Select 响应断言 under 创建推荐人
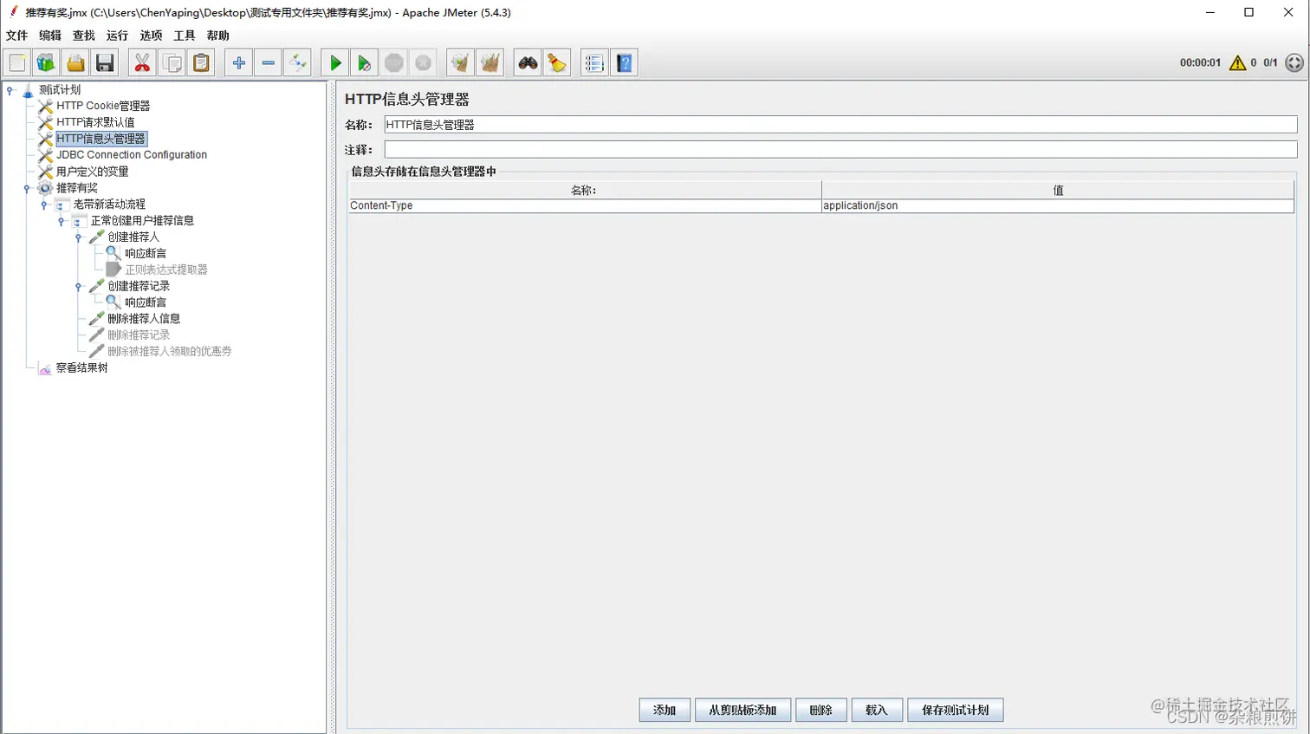 [145, 253]
